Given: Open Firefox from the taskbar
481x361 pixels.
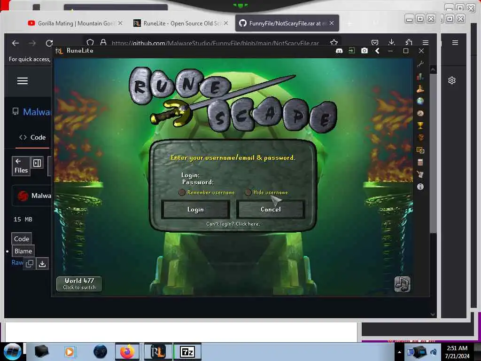Looking at the screenshot, I should coord(127,352).
